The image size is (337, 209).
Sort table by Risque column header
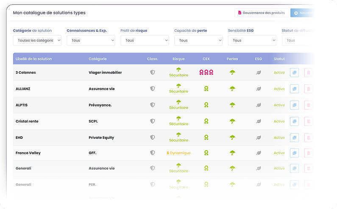pos(178,59)
